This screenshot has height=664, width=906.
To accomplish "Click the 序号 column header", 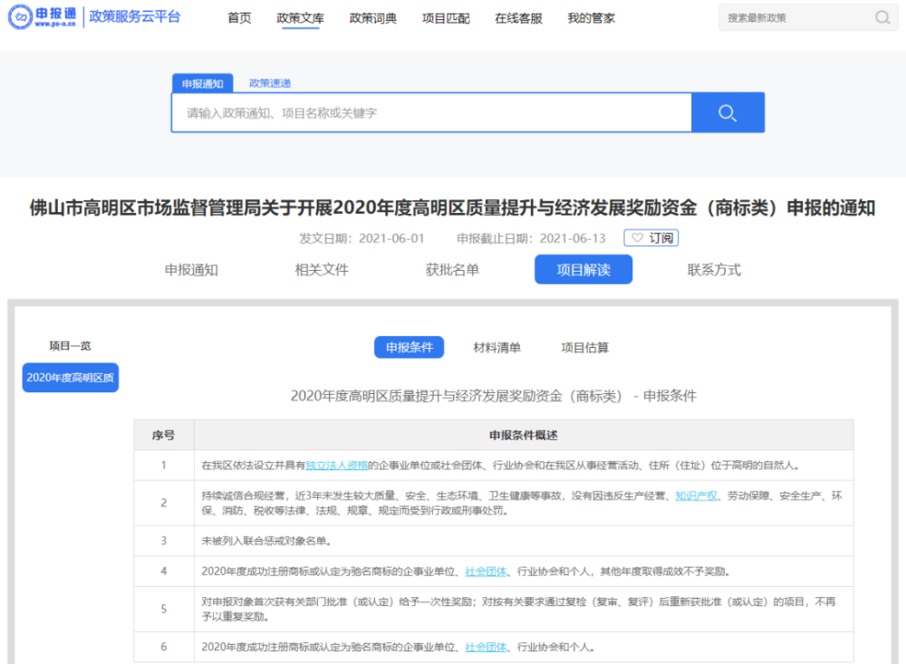I will point(163,435).
